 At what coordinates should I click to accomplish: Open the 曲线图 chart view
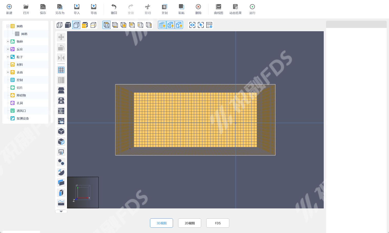219,9
